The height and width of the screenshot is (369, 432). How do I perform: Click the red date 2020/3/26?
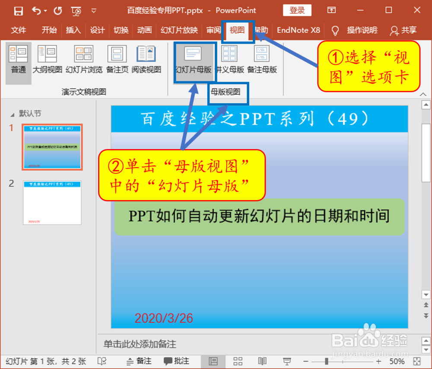[164, 318]
